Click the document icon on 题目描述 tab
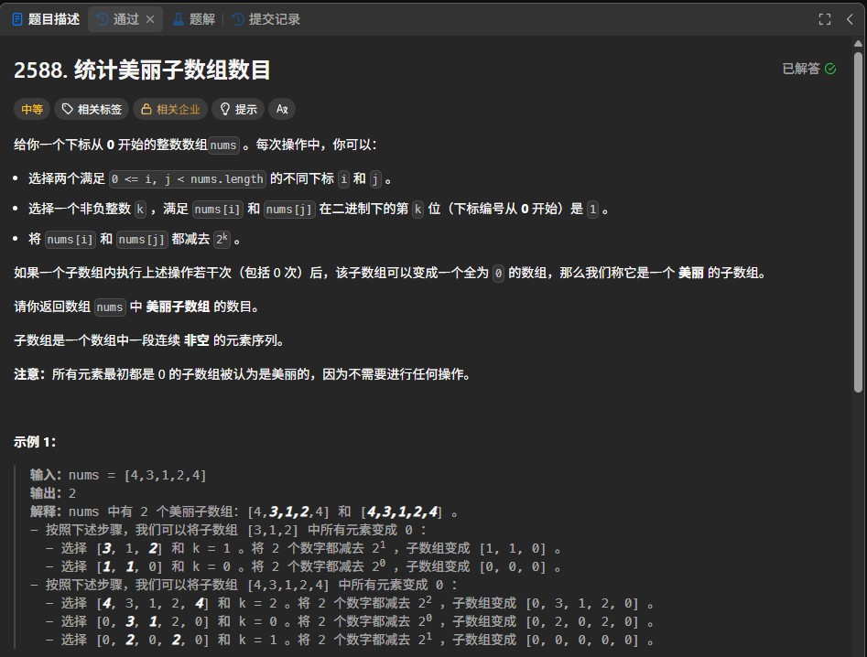The width and height of the screenshot is (867, 657). (x=17, y=19)
